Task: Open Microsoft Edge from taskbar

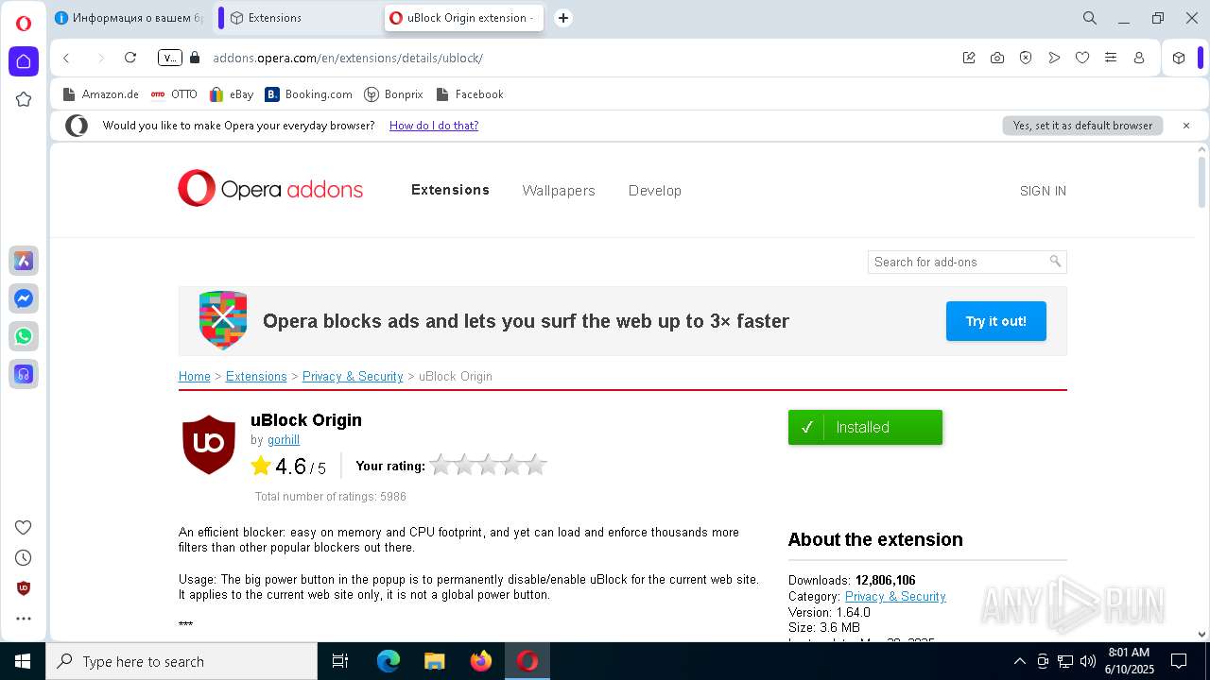Action: coord(389,661)
